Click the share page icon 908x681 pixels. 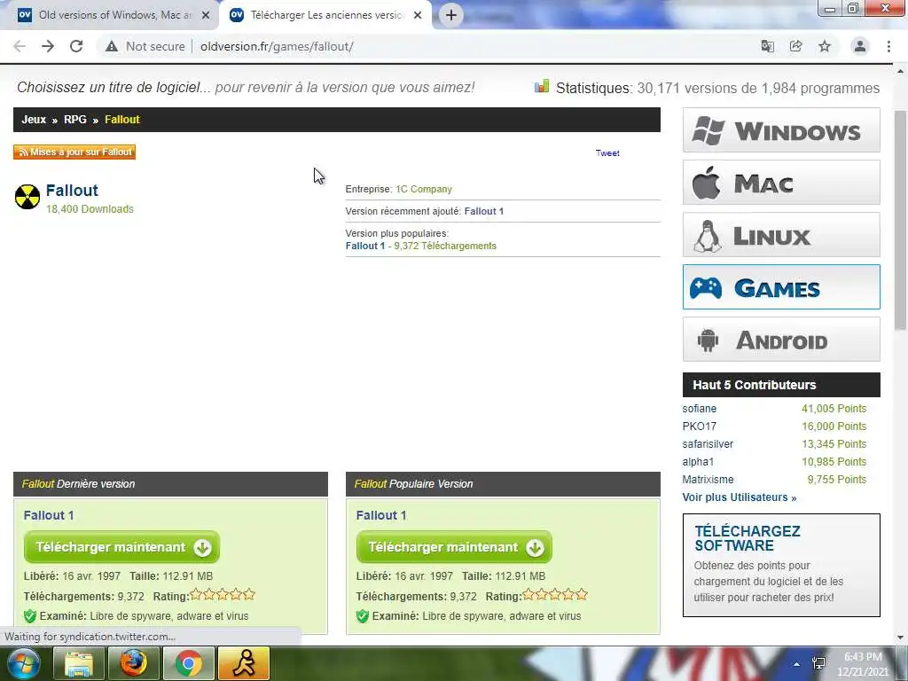click(x=795, y=46)
